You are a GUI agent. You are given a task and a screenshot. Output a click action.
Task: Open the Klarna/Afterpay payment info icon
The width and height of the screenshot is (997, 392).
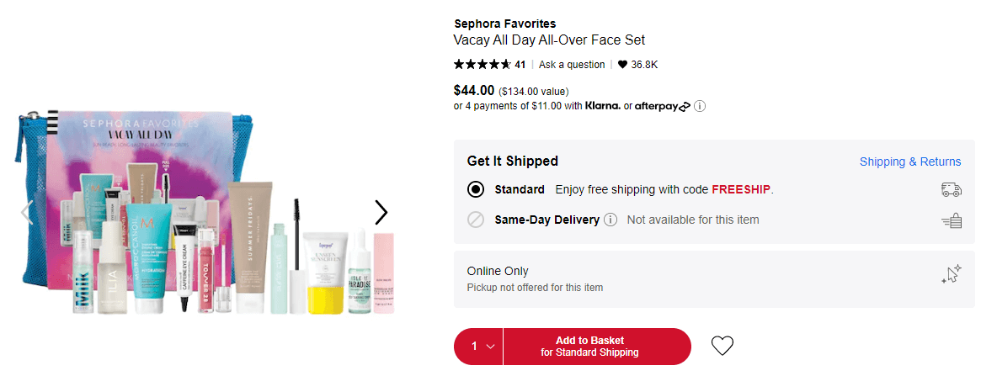(x=700, y=106)
